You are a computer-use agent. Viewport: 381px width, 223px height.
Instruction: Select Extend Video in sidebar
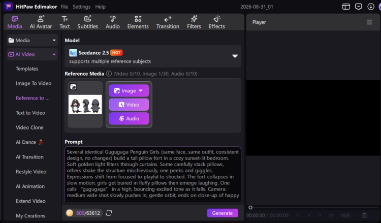pyautogui.click(x=30, y=201)
